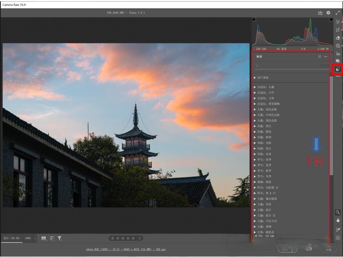Toggle highlight clipping warning in histogram
The height and width of the screenshot is (257, 343).
[331, 20]
